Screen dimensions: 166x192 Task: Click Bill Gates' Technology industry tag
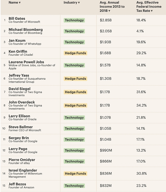74,20
